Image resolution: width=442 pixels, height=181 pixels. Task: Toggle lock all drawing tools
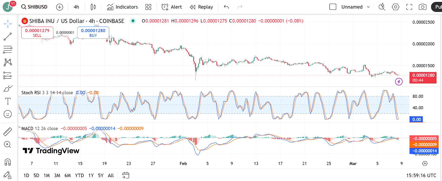8,175
